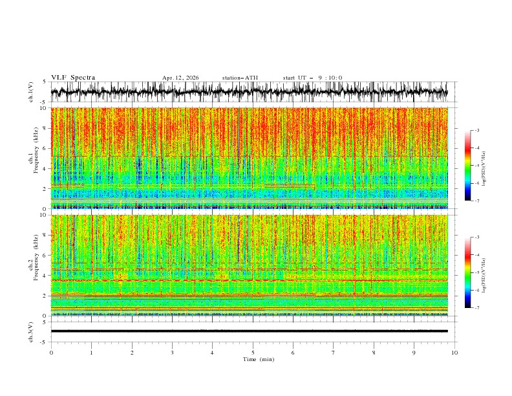Click inside the ch.2 spectrogram panel

[x=249, y=265]
